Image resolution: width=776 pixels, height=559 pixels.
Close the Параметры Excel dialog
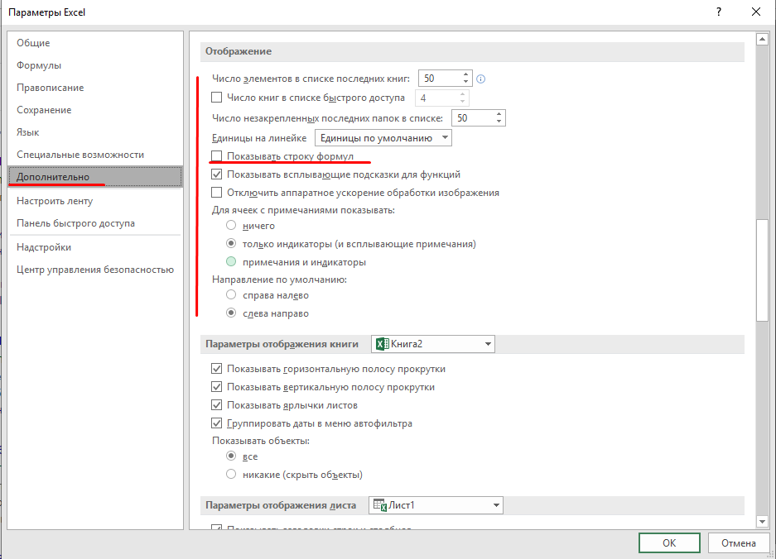[755, 12]
